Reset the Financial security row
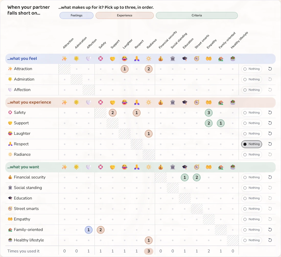Screen dimensions: 281x257 point(270,177)
